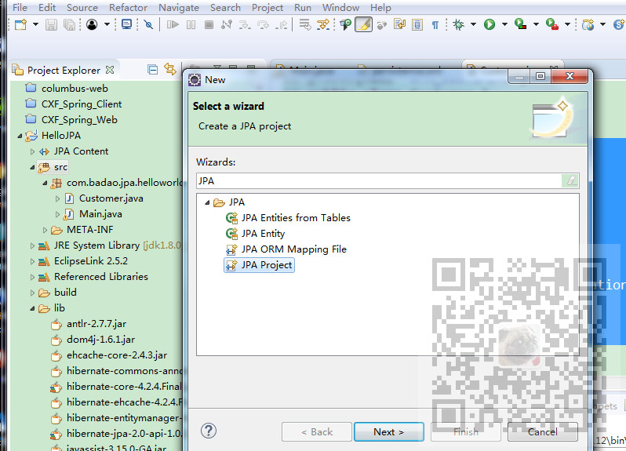This screenshot has height=451, width=626.
Task: Click the Disconnect toolbar icon
Action: pyautogui.click(x=227, y=25)
